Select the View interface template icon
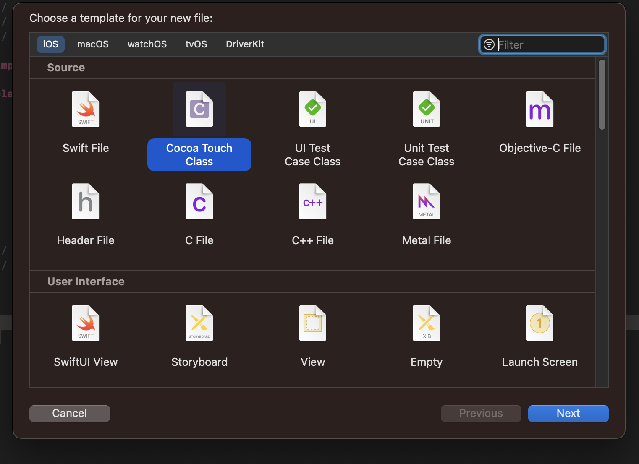639x464 pixels. [x=313, y=323]
